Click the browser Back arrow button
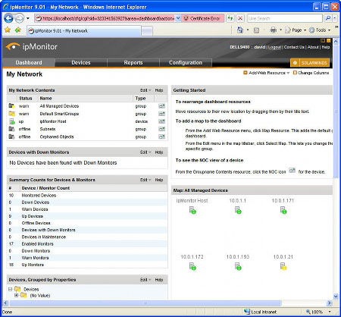This screenshot has width=341, height=317. [x=9, y=18]
